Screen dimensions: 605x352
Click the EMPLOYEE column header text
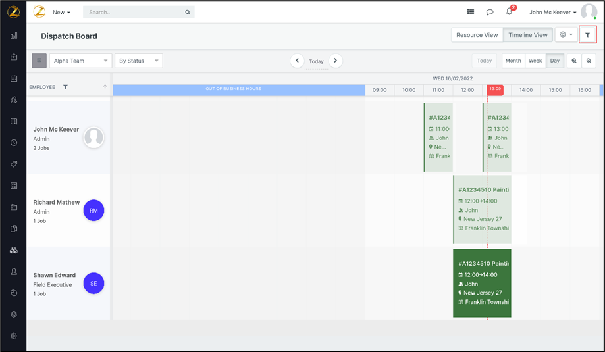[42, 87]
